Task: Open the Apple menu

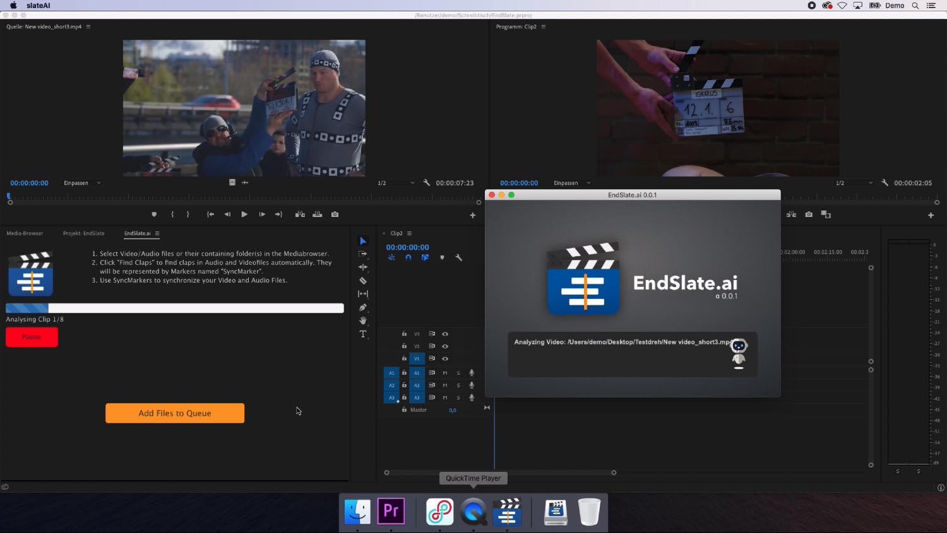Action: tap(13, 6)
